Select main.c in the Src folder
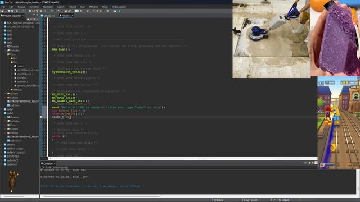This screenshot has height=202, width=360. [19, 66]
